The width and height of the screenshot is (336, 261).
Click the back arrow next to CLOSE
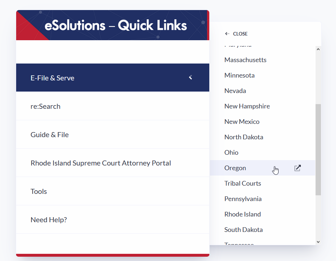tap(227, 33)
